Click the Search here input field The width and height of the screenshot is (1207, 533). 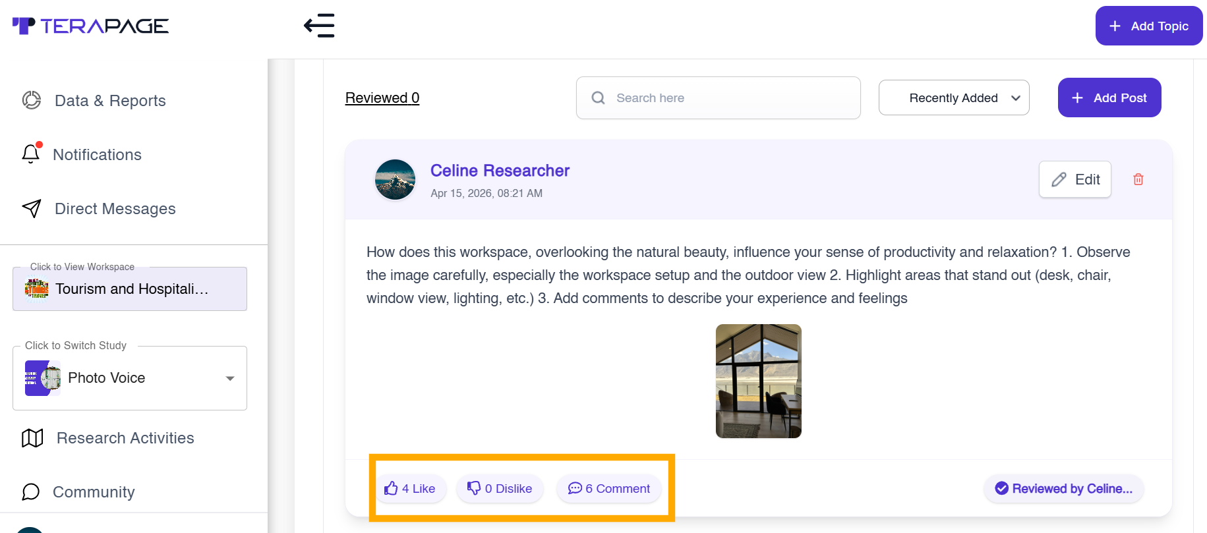[x=725, y=98]
